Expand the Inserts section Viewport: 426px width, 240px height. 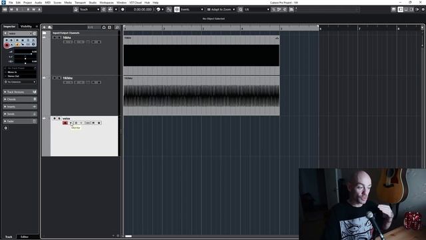point(20,107)
